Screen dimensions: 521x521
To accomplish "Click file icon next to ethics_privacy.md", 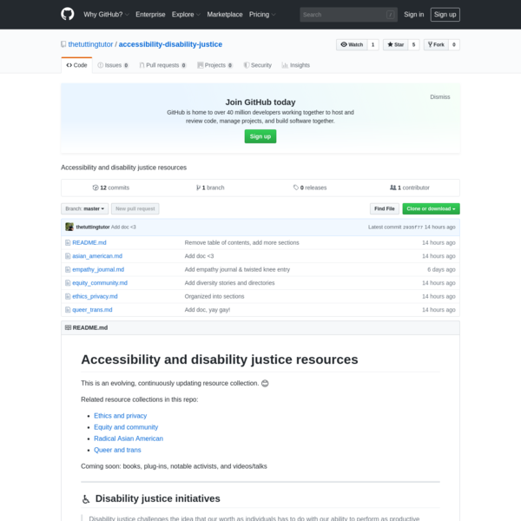I will pos(68,296).
